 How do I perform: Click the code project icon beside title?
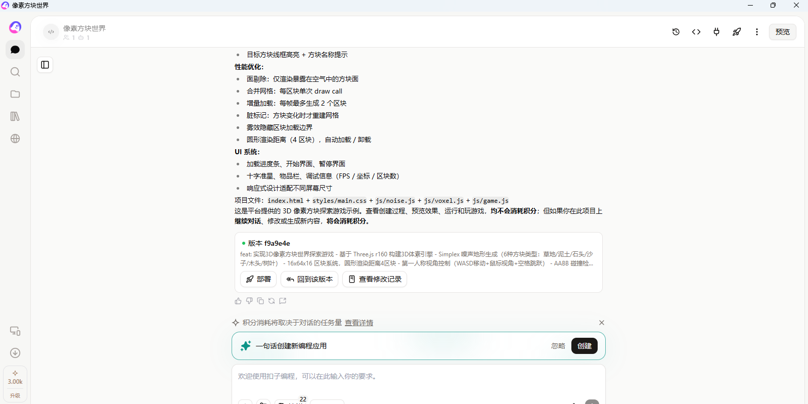51,32
